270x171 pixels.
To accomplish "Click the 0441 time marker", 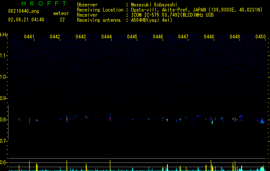I will [29, 36].
